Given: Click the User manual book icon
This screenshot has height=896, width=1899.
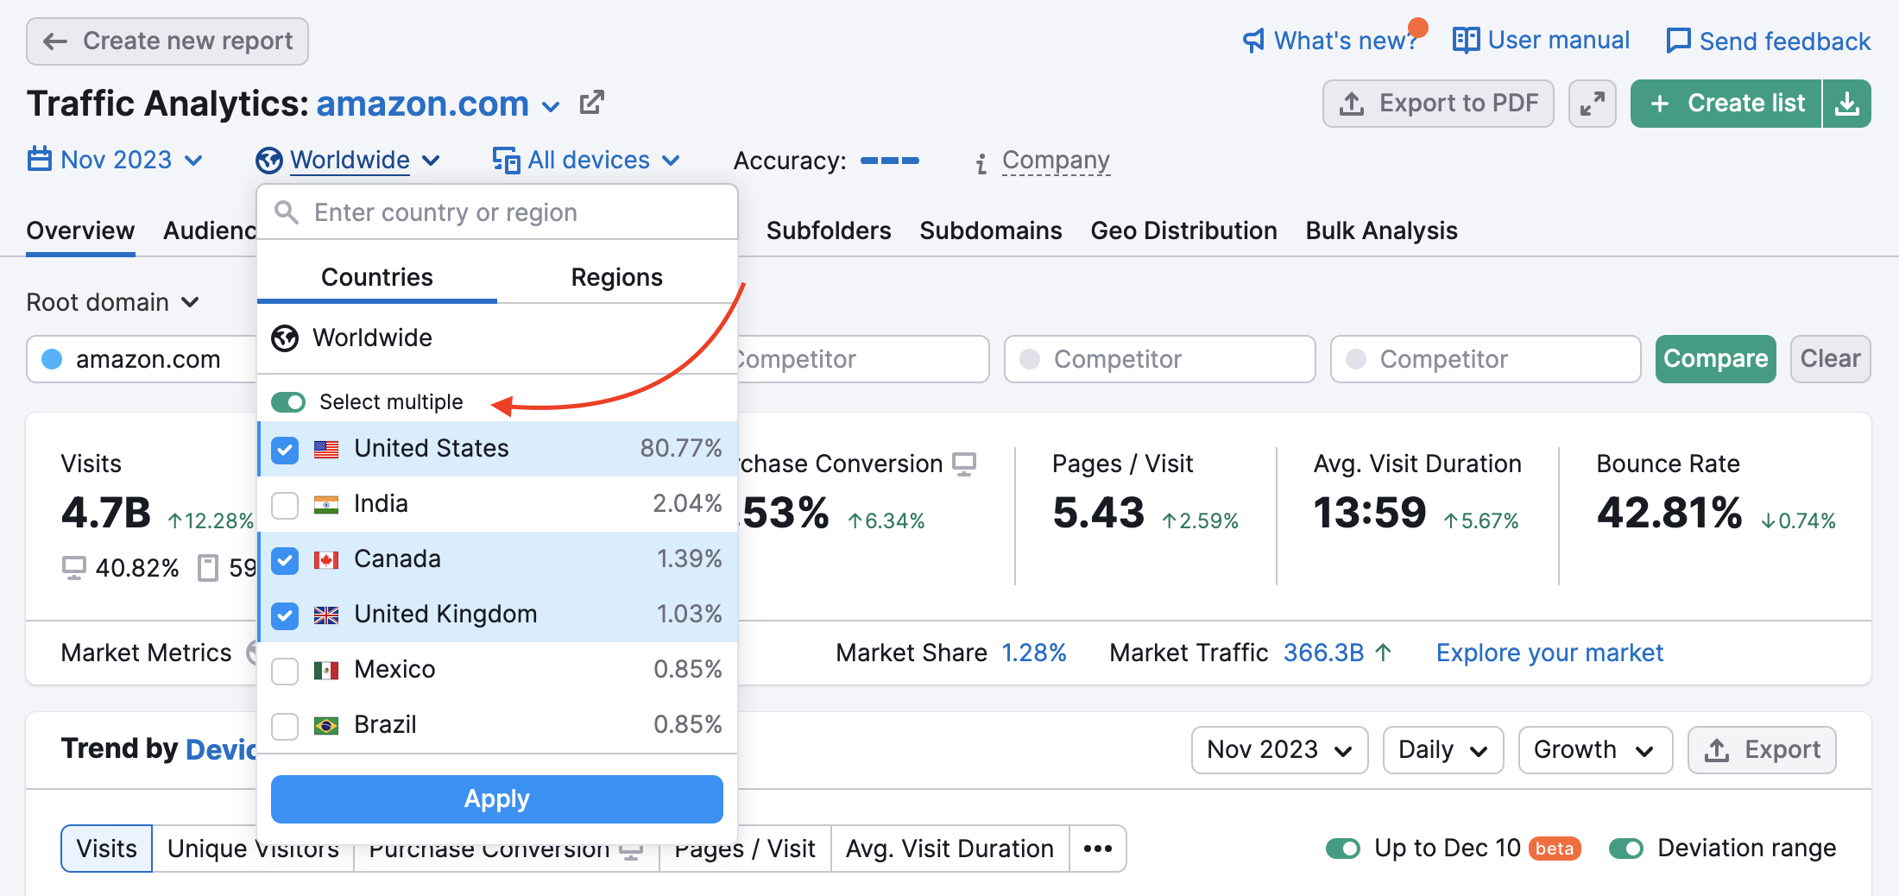Looking at the screenshot, I should (x=1466, y=40).
